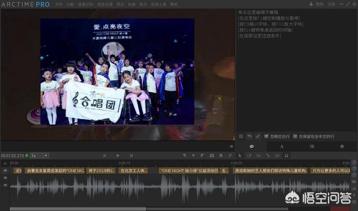Select subtitle block 将于2018的1...
This screenshot has width=358, height=211.
point(101,171)
